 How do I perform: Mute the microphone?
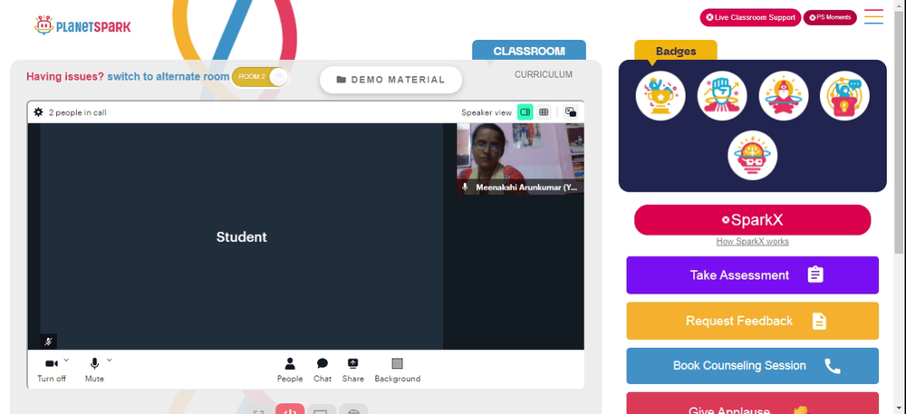pyautogui.click(x=94, y=370)
